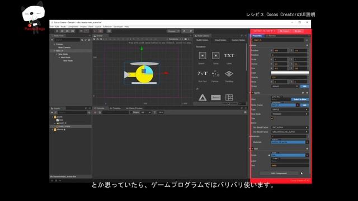Screen dimensions: 358x201
Task: Create an asset with Assets panel plus icon
Action: pyautogui.click(x=52, y=113)
